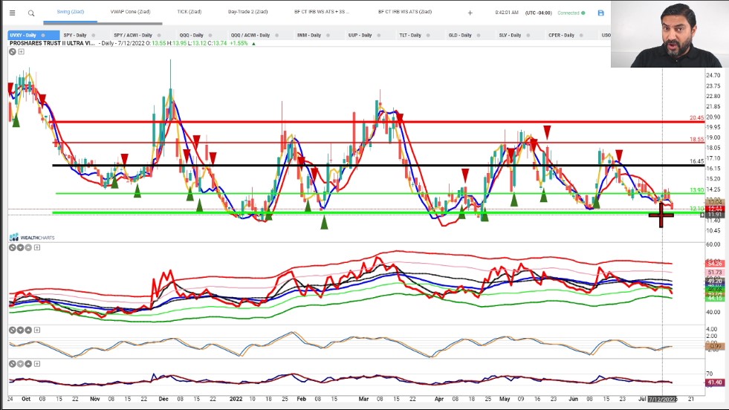Maximize the bottom pane showing 41.40
729x410 pixels.
click(36, 364)
